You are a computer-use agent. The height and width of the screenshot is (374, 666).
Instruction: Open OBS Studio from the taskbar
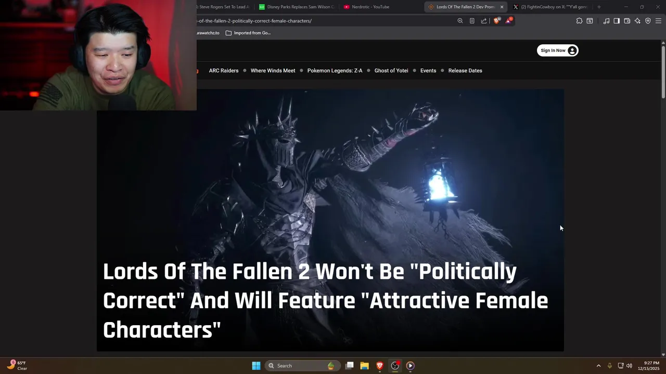(395, 366)
